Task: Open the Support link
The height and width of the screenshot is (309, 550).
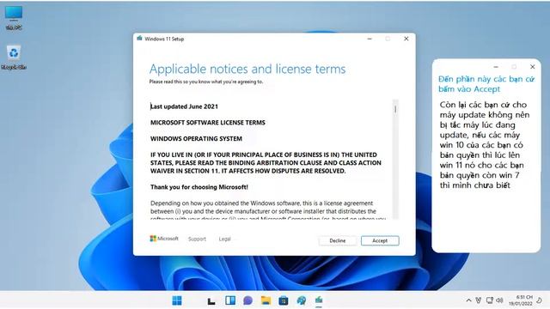Action: 197,239
